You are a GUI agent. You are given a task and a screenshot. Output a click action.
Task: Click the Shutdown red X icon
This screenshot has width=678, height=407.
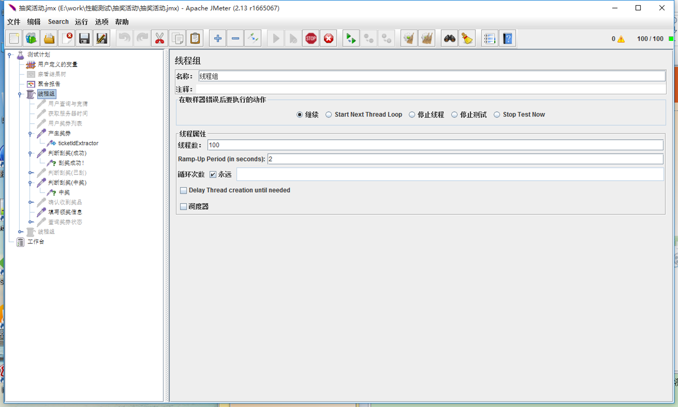(x=328, y=38)
